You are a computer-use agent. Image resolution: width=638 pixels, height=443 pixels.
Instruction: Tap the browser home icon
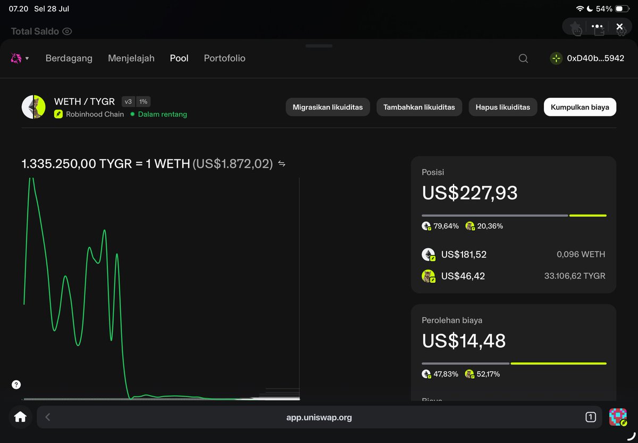(x=20, y=417)
